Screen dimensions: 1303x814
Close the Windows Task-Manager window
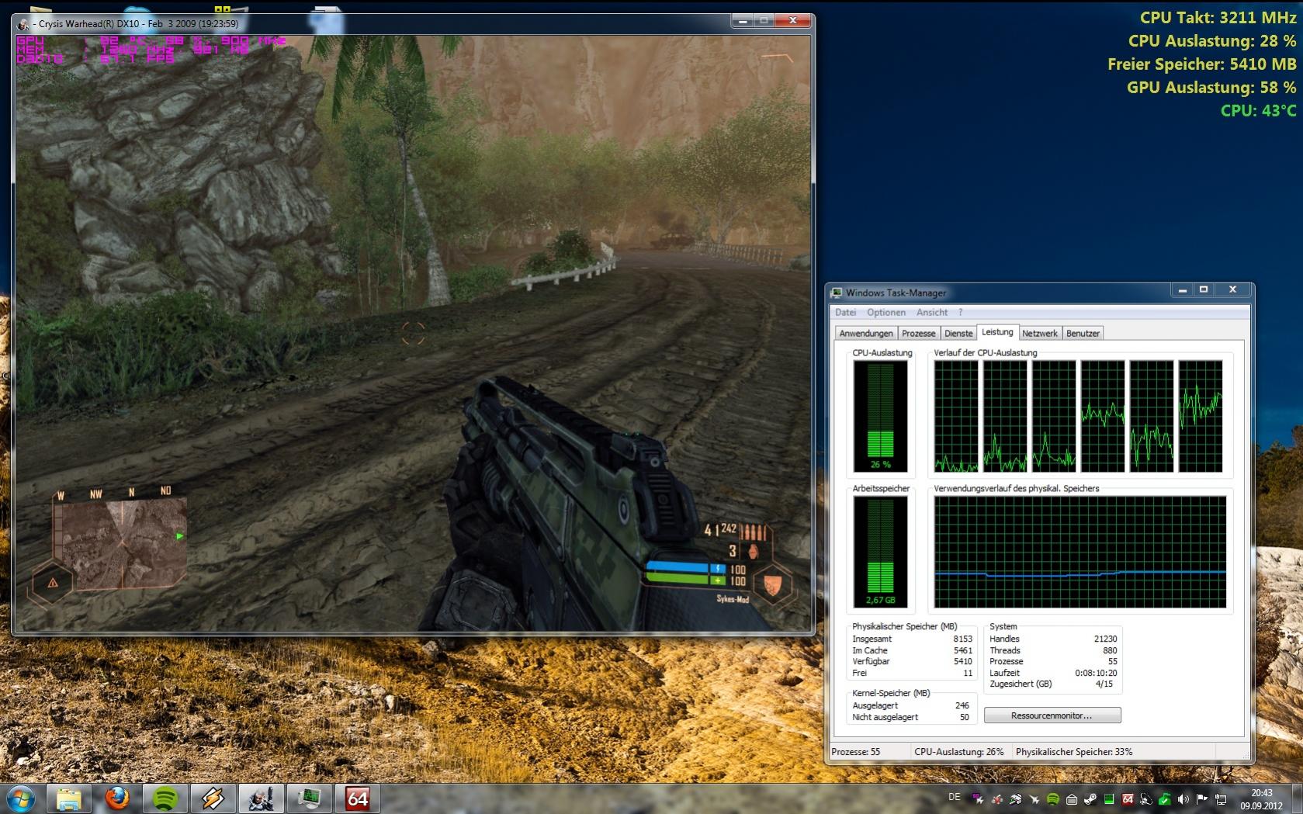[x=1232, y=290]
